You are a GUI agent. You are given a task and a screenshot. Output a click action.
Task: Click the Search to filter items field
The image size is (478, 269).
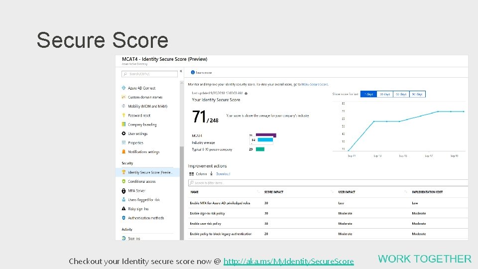[x=328, y=183]
